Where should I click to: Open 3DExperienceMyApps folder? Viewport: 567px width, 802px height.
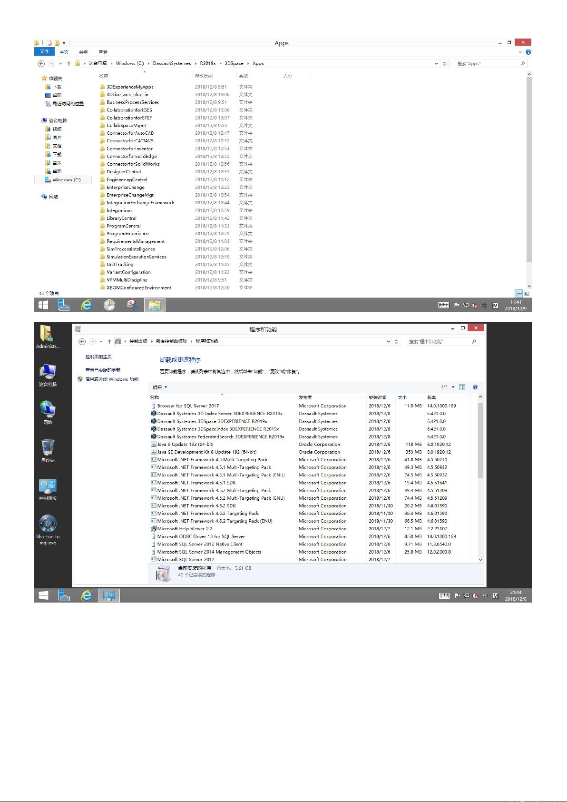coord(130,87)
